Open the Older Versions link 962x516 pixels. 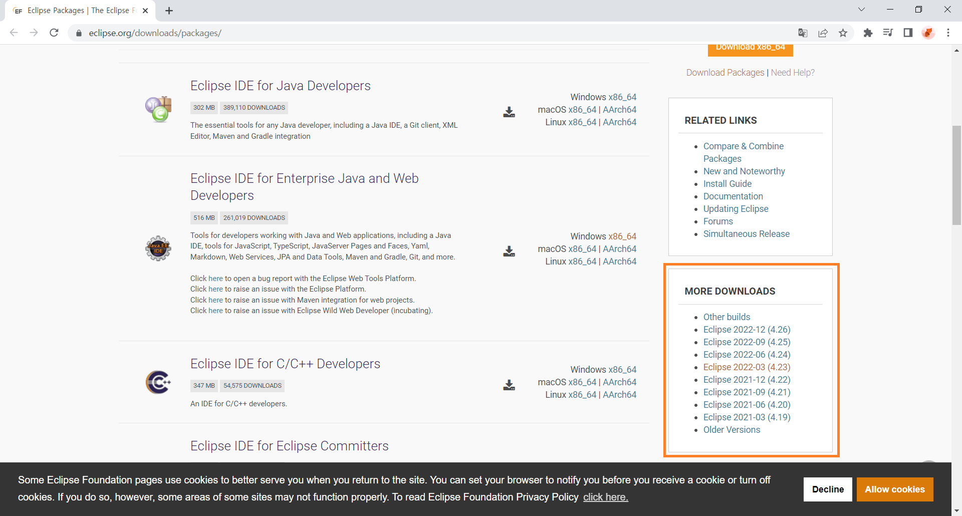click(x=732, y=430)
